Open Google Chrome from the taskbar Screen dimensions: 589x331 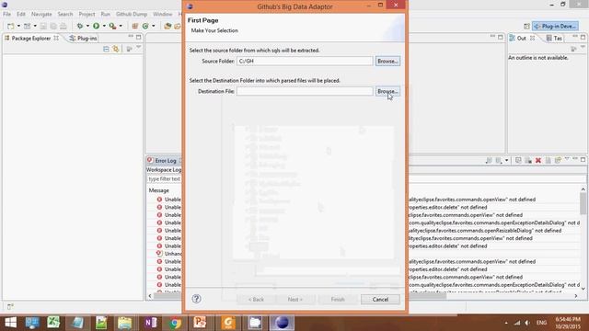coord(175,323)
